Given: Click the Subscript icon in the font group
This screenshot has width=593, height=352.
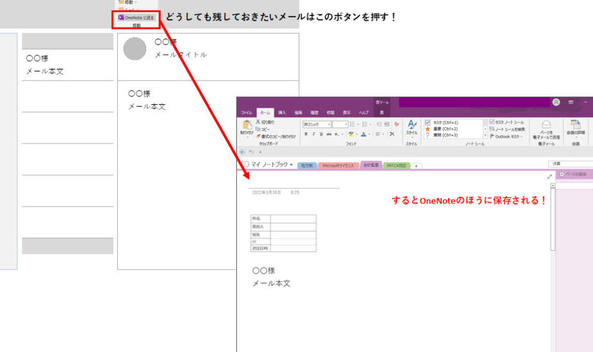Looking at the screenshot, I should 336,134.
